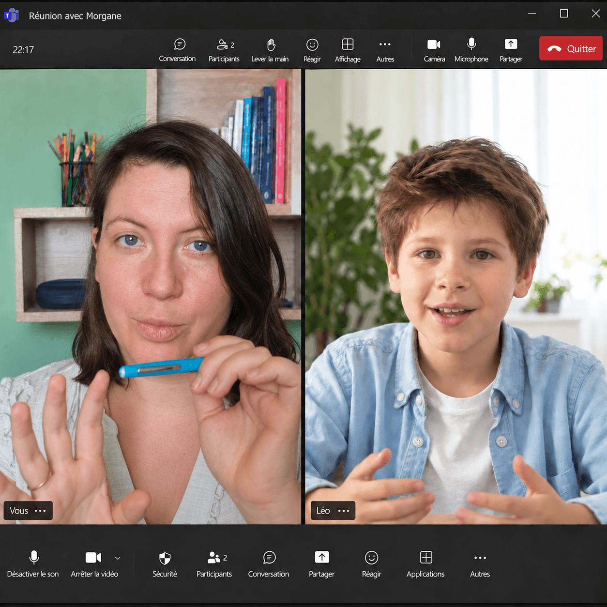The height and width of the screenshot is (607, 607).
Task: Select Léo's video tile
Action: 456,296
